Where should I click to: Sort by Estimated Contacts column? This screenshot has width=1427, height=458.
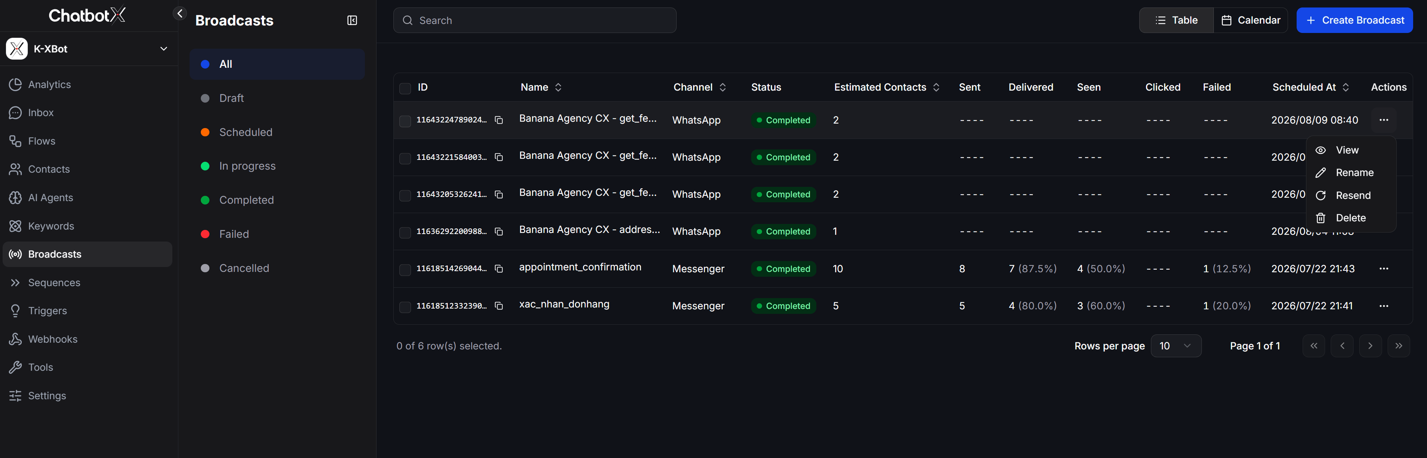tap(887, 87)
